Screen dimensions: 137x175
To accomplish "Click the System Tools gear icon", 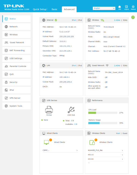I will [x=6, y=106].
